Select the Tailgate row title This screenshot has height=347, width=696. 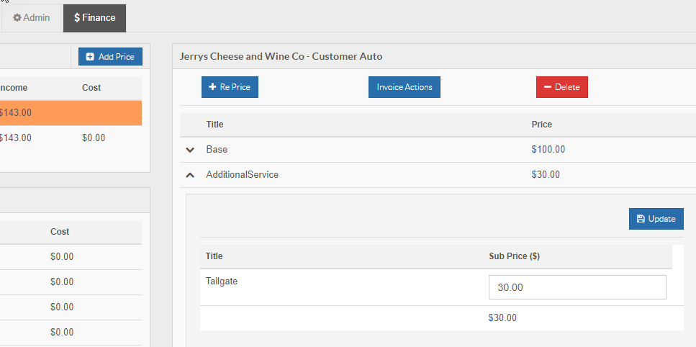[x=222, y=281]
